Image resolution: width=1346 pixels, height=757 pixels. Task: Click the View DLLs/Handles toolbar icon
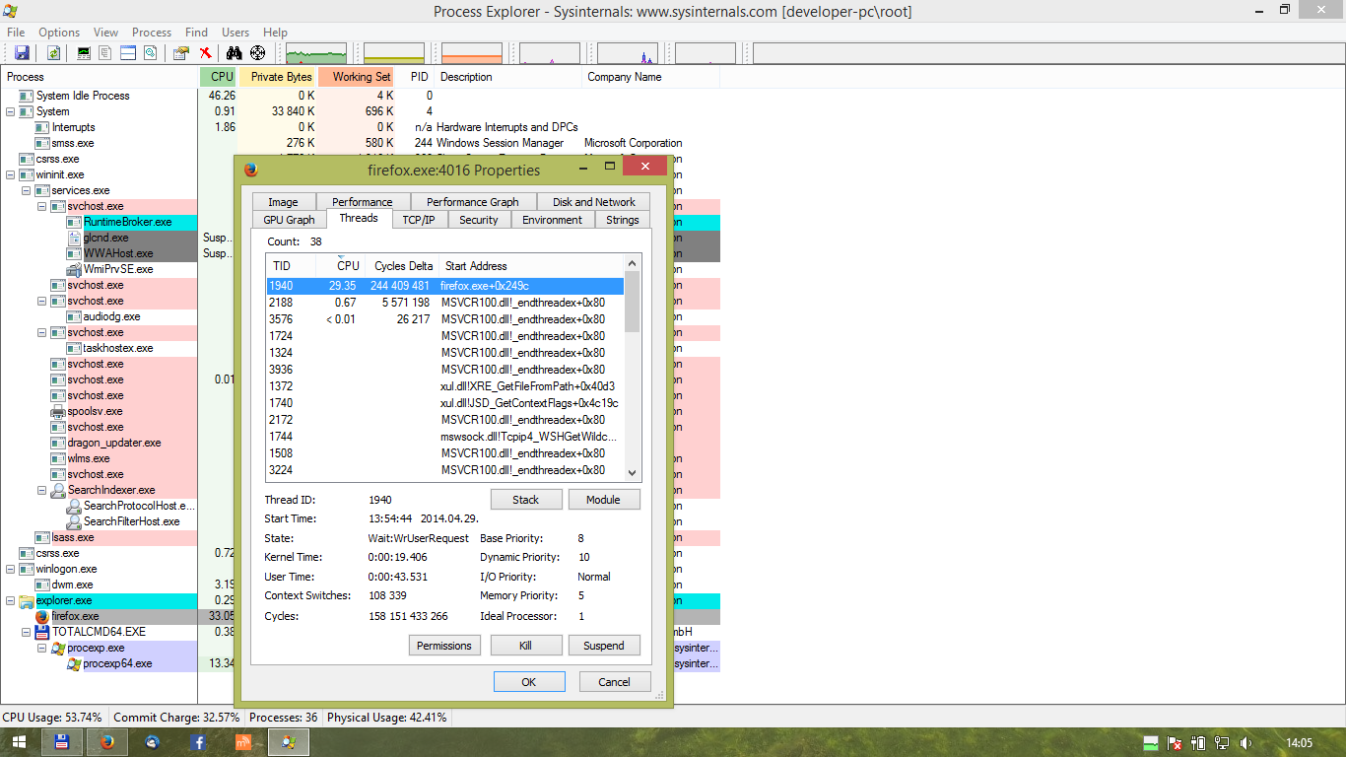(x=150, y=53)
